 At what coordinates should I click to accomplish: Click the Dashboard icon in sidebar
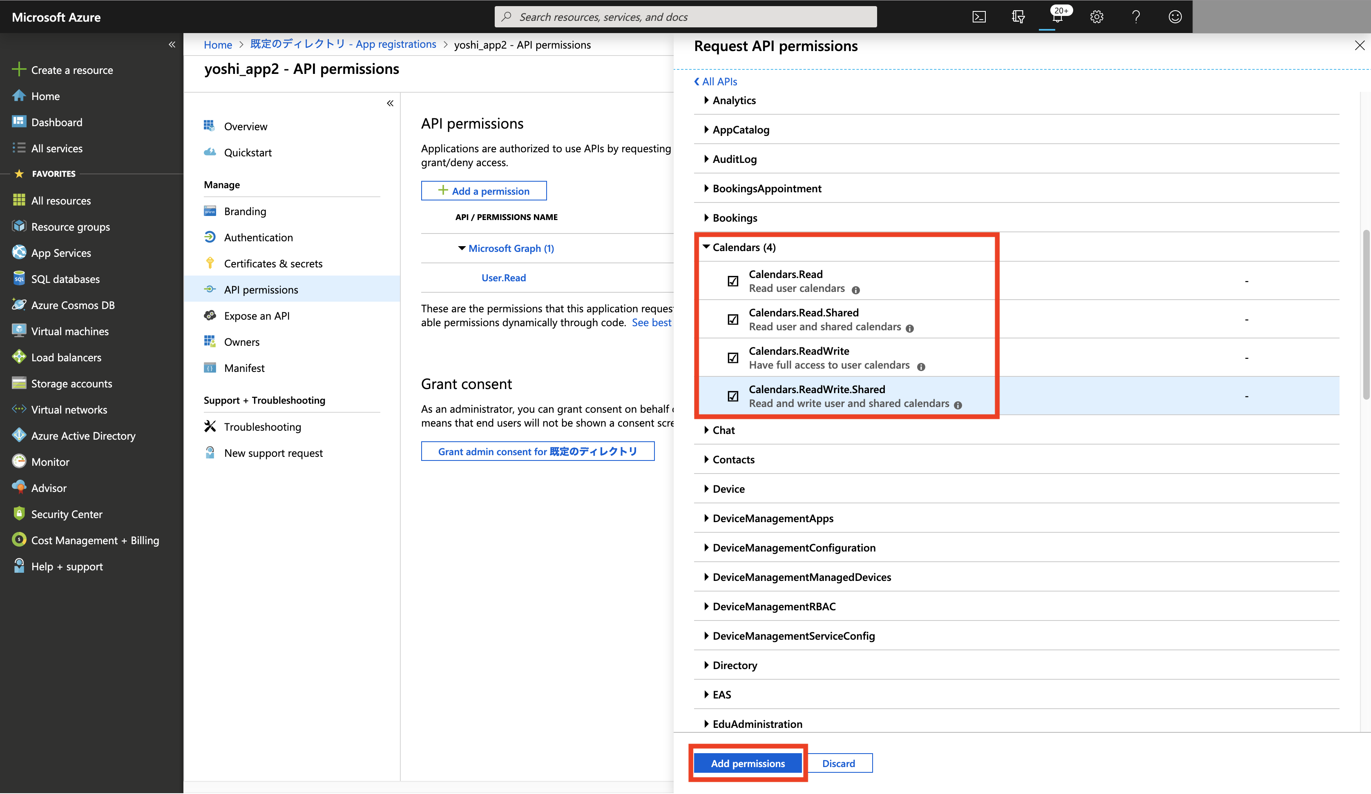coord(19,121)
